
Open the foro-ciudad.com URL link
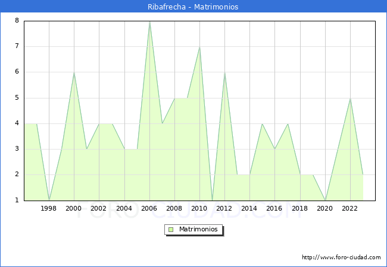(x=341, y=258)
